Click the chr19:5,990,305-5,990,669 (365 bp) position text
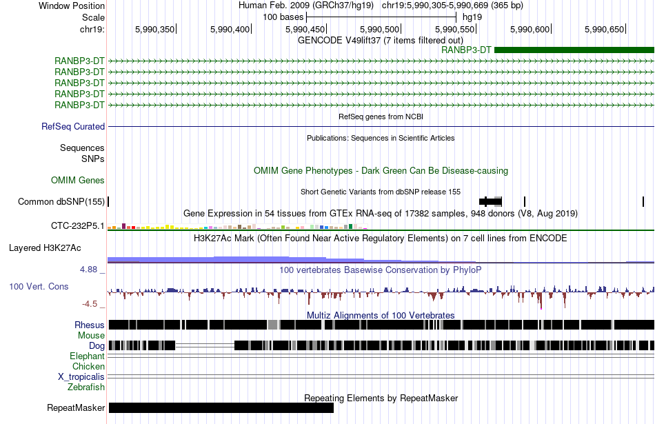The image size is (655, 424). pos(452,6)
